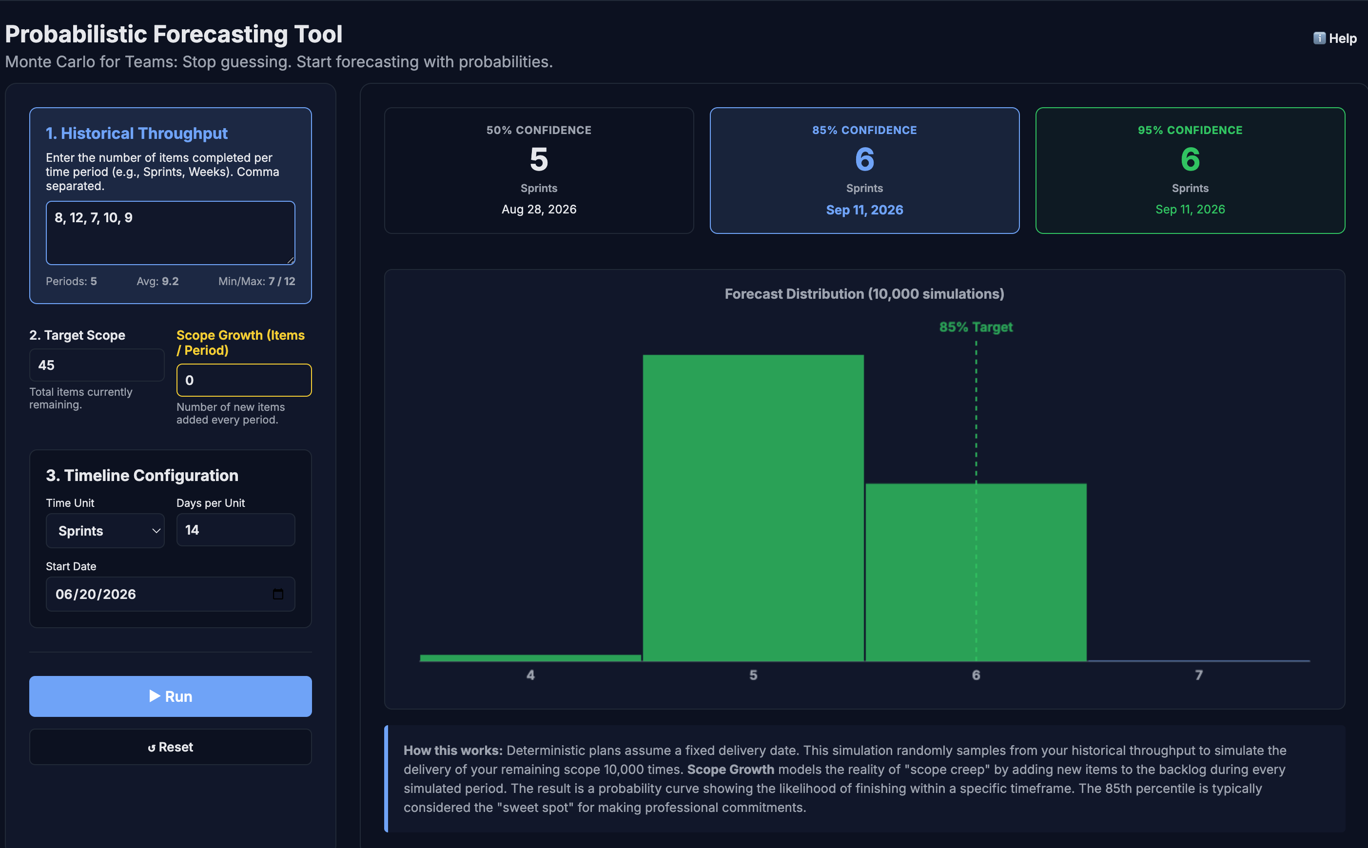This screenshot has height=848, width=1368.
Task: Click the 'Probabilistic Forecasting Tool' title
Action: 174,34
